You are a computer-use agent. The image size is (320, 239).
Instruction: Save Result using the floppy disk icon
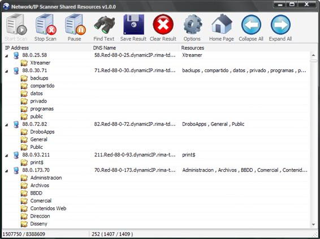(133, 24)
